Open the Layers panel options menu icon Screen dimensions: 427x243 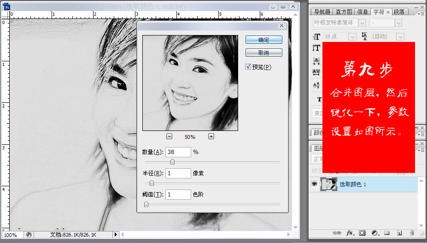[x=421, y=150]
